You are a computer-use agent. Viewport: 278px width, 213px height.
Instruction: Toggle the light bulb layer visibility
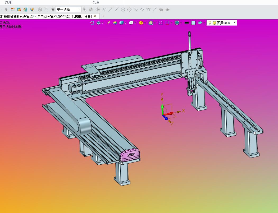coord(210,23)
